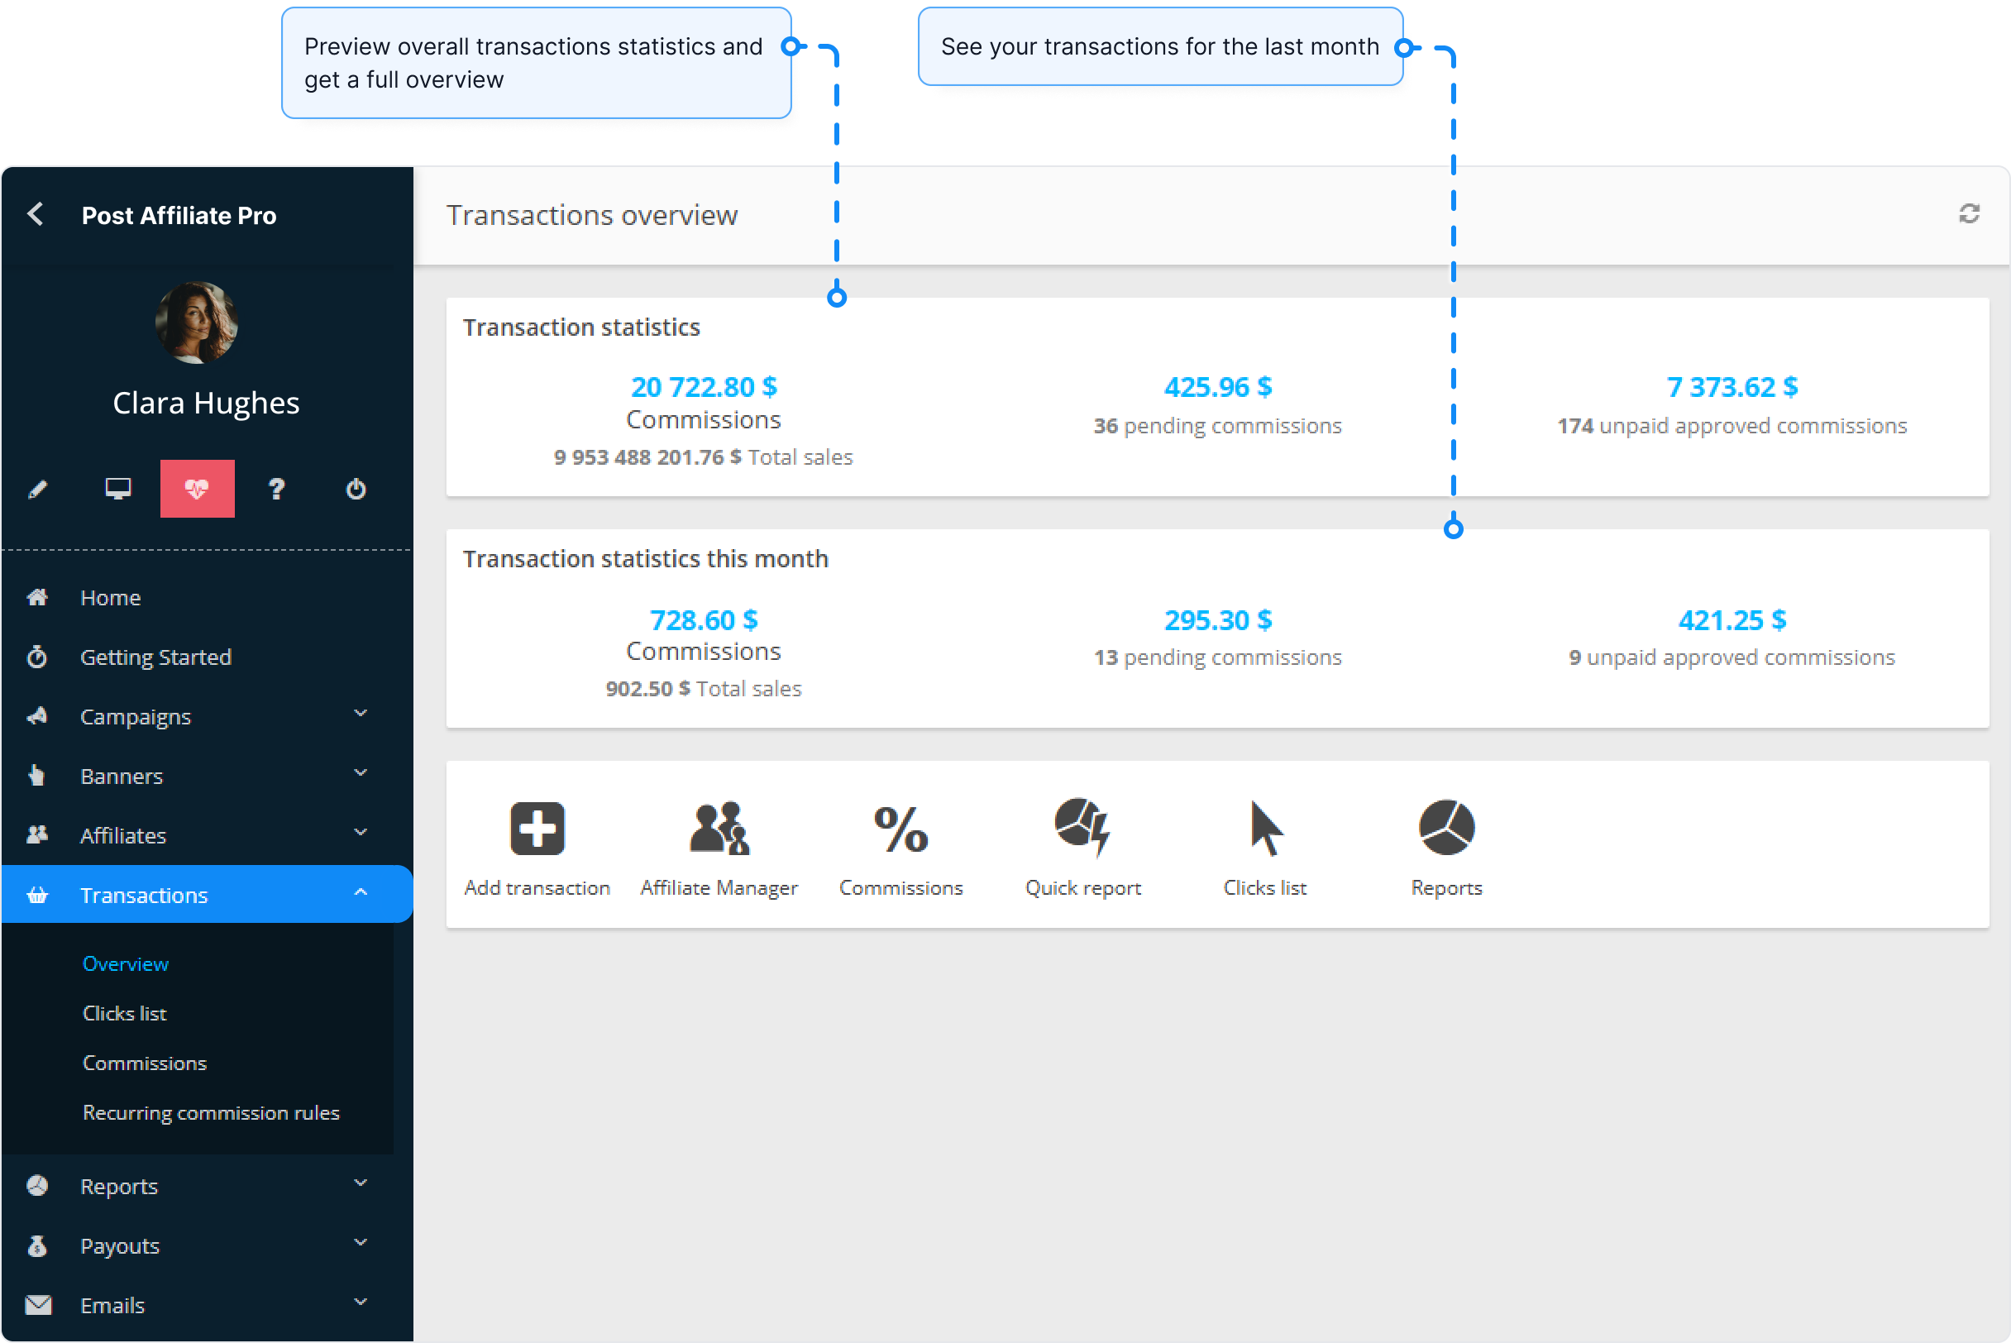Open Reports via the pie chart icon
Screen dimensions: 2011x1343
(1445, 827)
